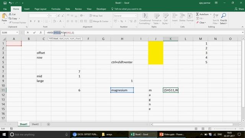Toggle Italic formatting
Screen dimensions: 245x138
click(x=34, y=21)
